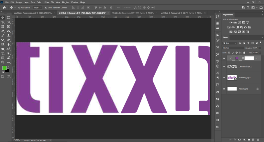The image size is (264, 142).
Task: Select the Move tool in the toolbox
Action: point(3,18)
